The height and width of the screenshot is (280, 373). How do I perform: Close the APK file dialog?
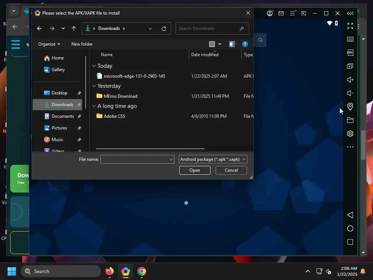(248, 13)
